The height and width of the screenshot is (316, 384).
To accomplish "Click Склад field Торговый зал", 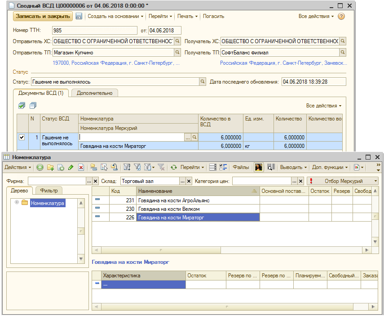I will (x=150, y=181).
